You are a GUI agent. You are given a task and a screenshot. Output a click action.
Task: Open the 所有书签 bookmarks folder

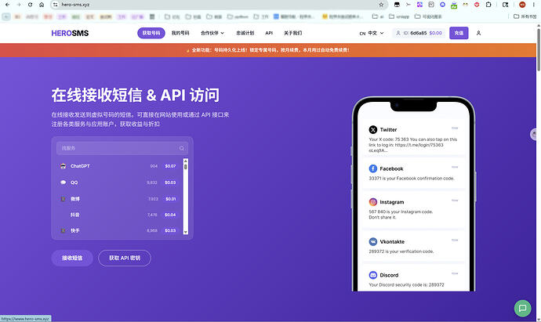[525, 16]
